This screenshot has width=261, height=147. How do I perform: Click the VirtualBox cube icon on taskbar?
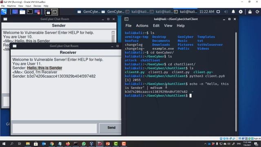coord(91,144)
